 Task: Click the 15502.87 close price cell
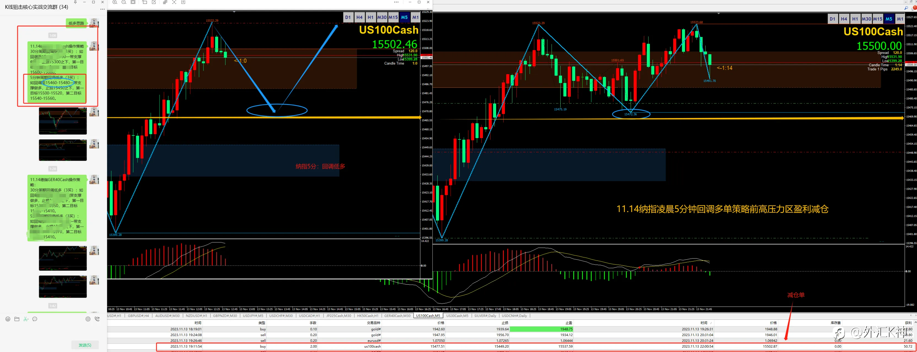coord(770,346)
